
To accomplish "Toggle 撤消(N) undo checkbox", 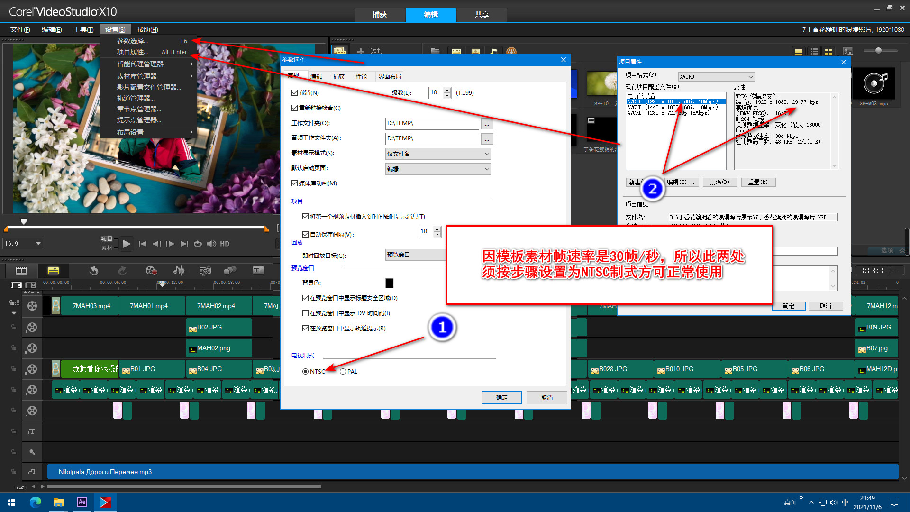I will [x=294, y=93].
